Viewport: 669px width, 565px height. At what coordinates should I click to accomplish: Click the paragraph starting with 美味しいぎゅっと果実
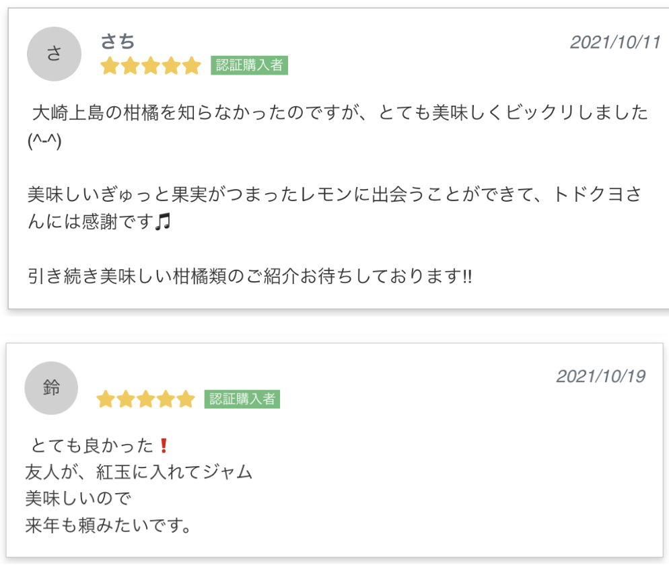point(334,195)
